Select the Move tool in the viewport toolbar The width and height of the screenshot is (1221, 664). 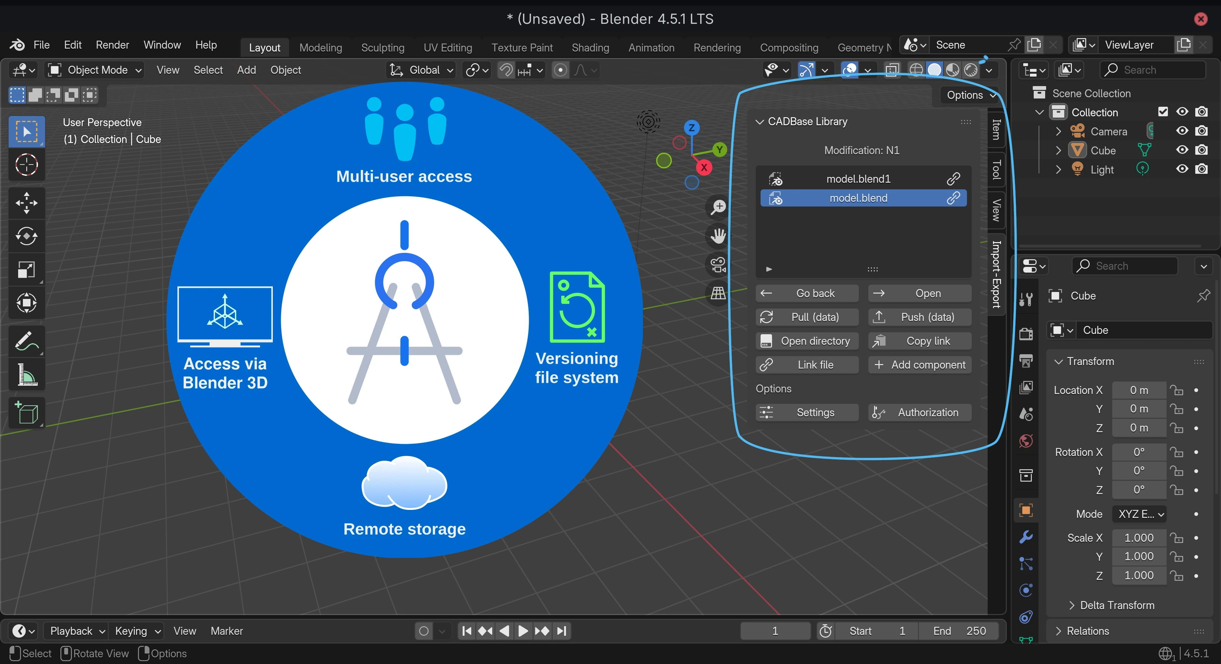[x=26, y=203]
